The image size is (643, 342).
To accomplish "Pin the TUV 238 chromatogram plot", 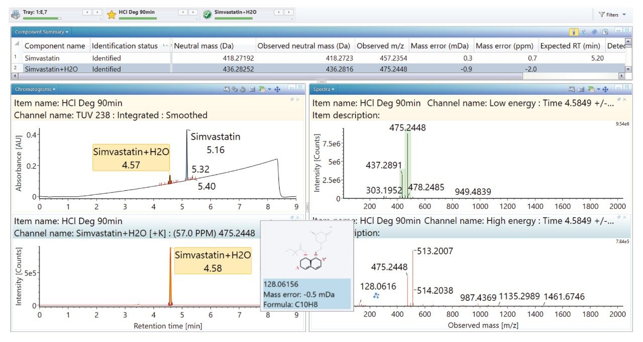I will point(292,99).
